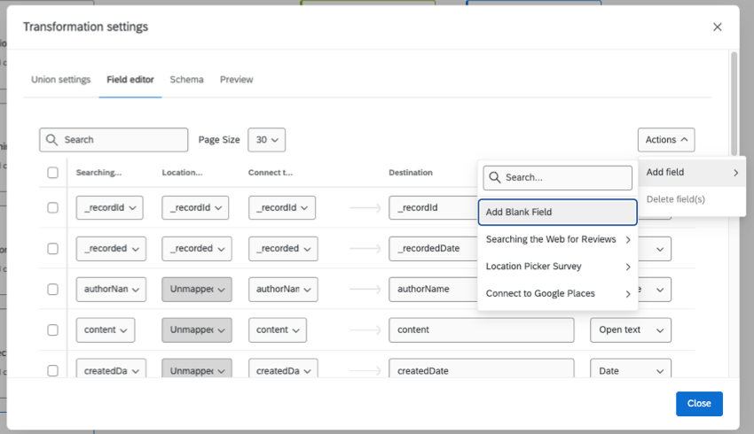Viewport: 754px width, 434px height.
Task: Click the _recordId destination field
Action: (433, 207)
